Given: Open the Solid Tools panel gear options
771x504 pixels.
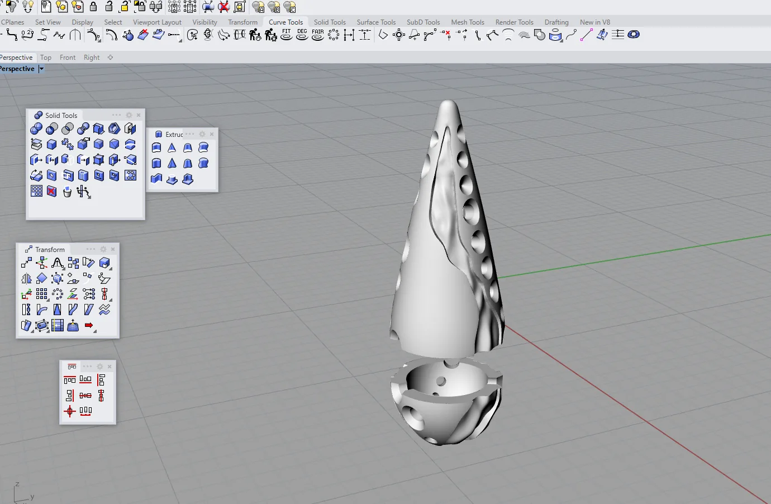Looking at the screenshot, I should pos(129,115).
